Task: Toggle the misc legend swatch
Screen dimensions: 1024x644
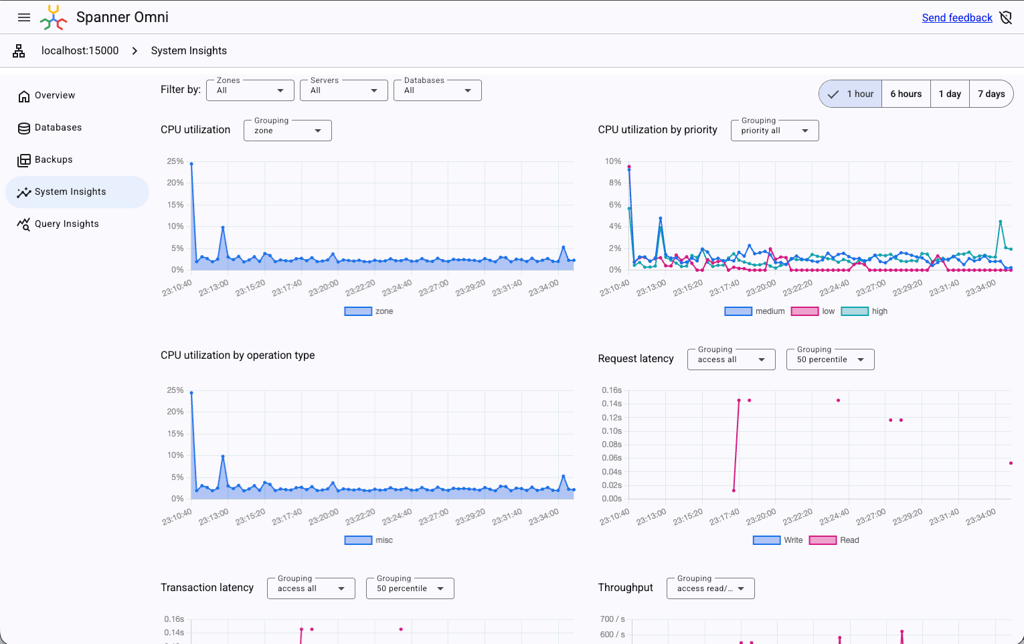Action: click(358, 540)
